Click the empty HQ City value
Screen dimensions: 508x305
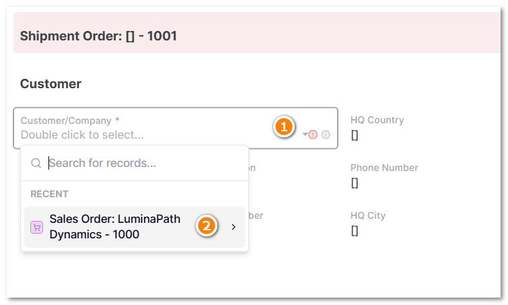tap(355, 231)
